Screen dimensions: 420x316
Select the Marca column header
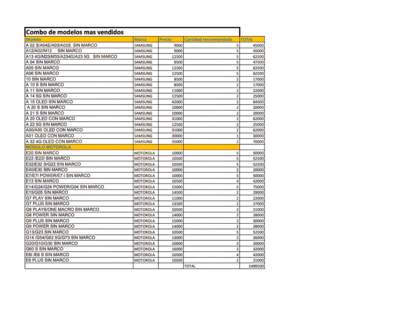[x=140, y=39]
